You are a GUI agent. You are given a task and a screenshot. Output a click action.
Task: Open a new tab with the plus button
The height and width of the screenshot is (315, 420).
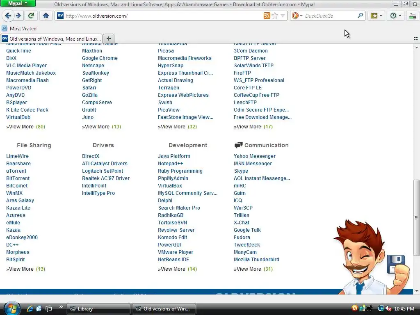coord(108,39)
